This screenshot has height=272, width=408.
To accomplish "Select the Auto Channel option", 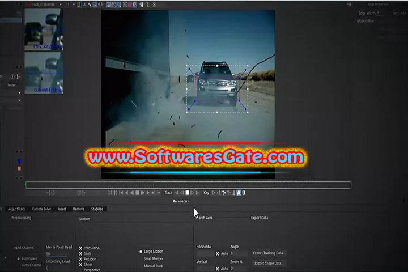I will pos(32,265).
